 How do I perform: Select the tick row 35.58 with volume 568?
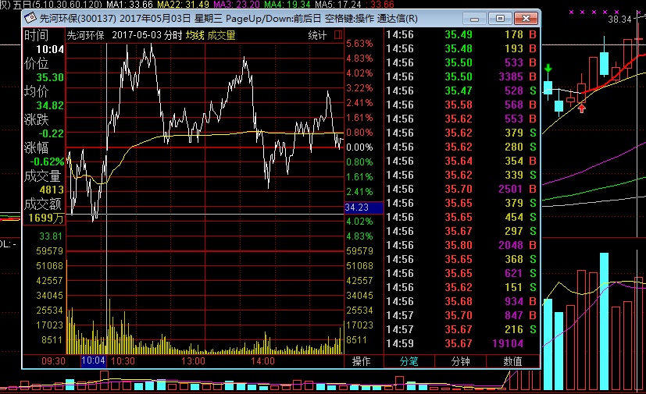462,105
